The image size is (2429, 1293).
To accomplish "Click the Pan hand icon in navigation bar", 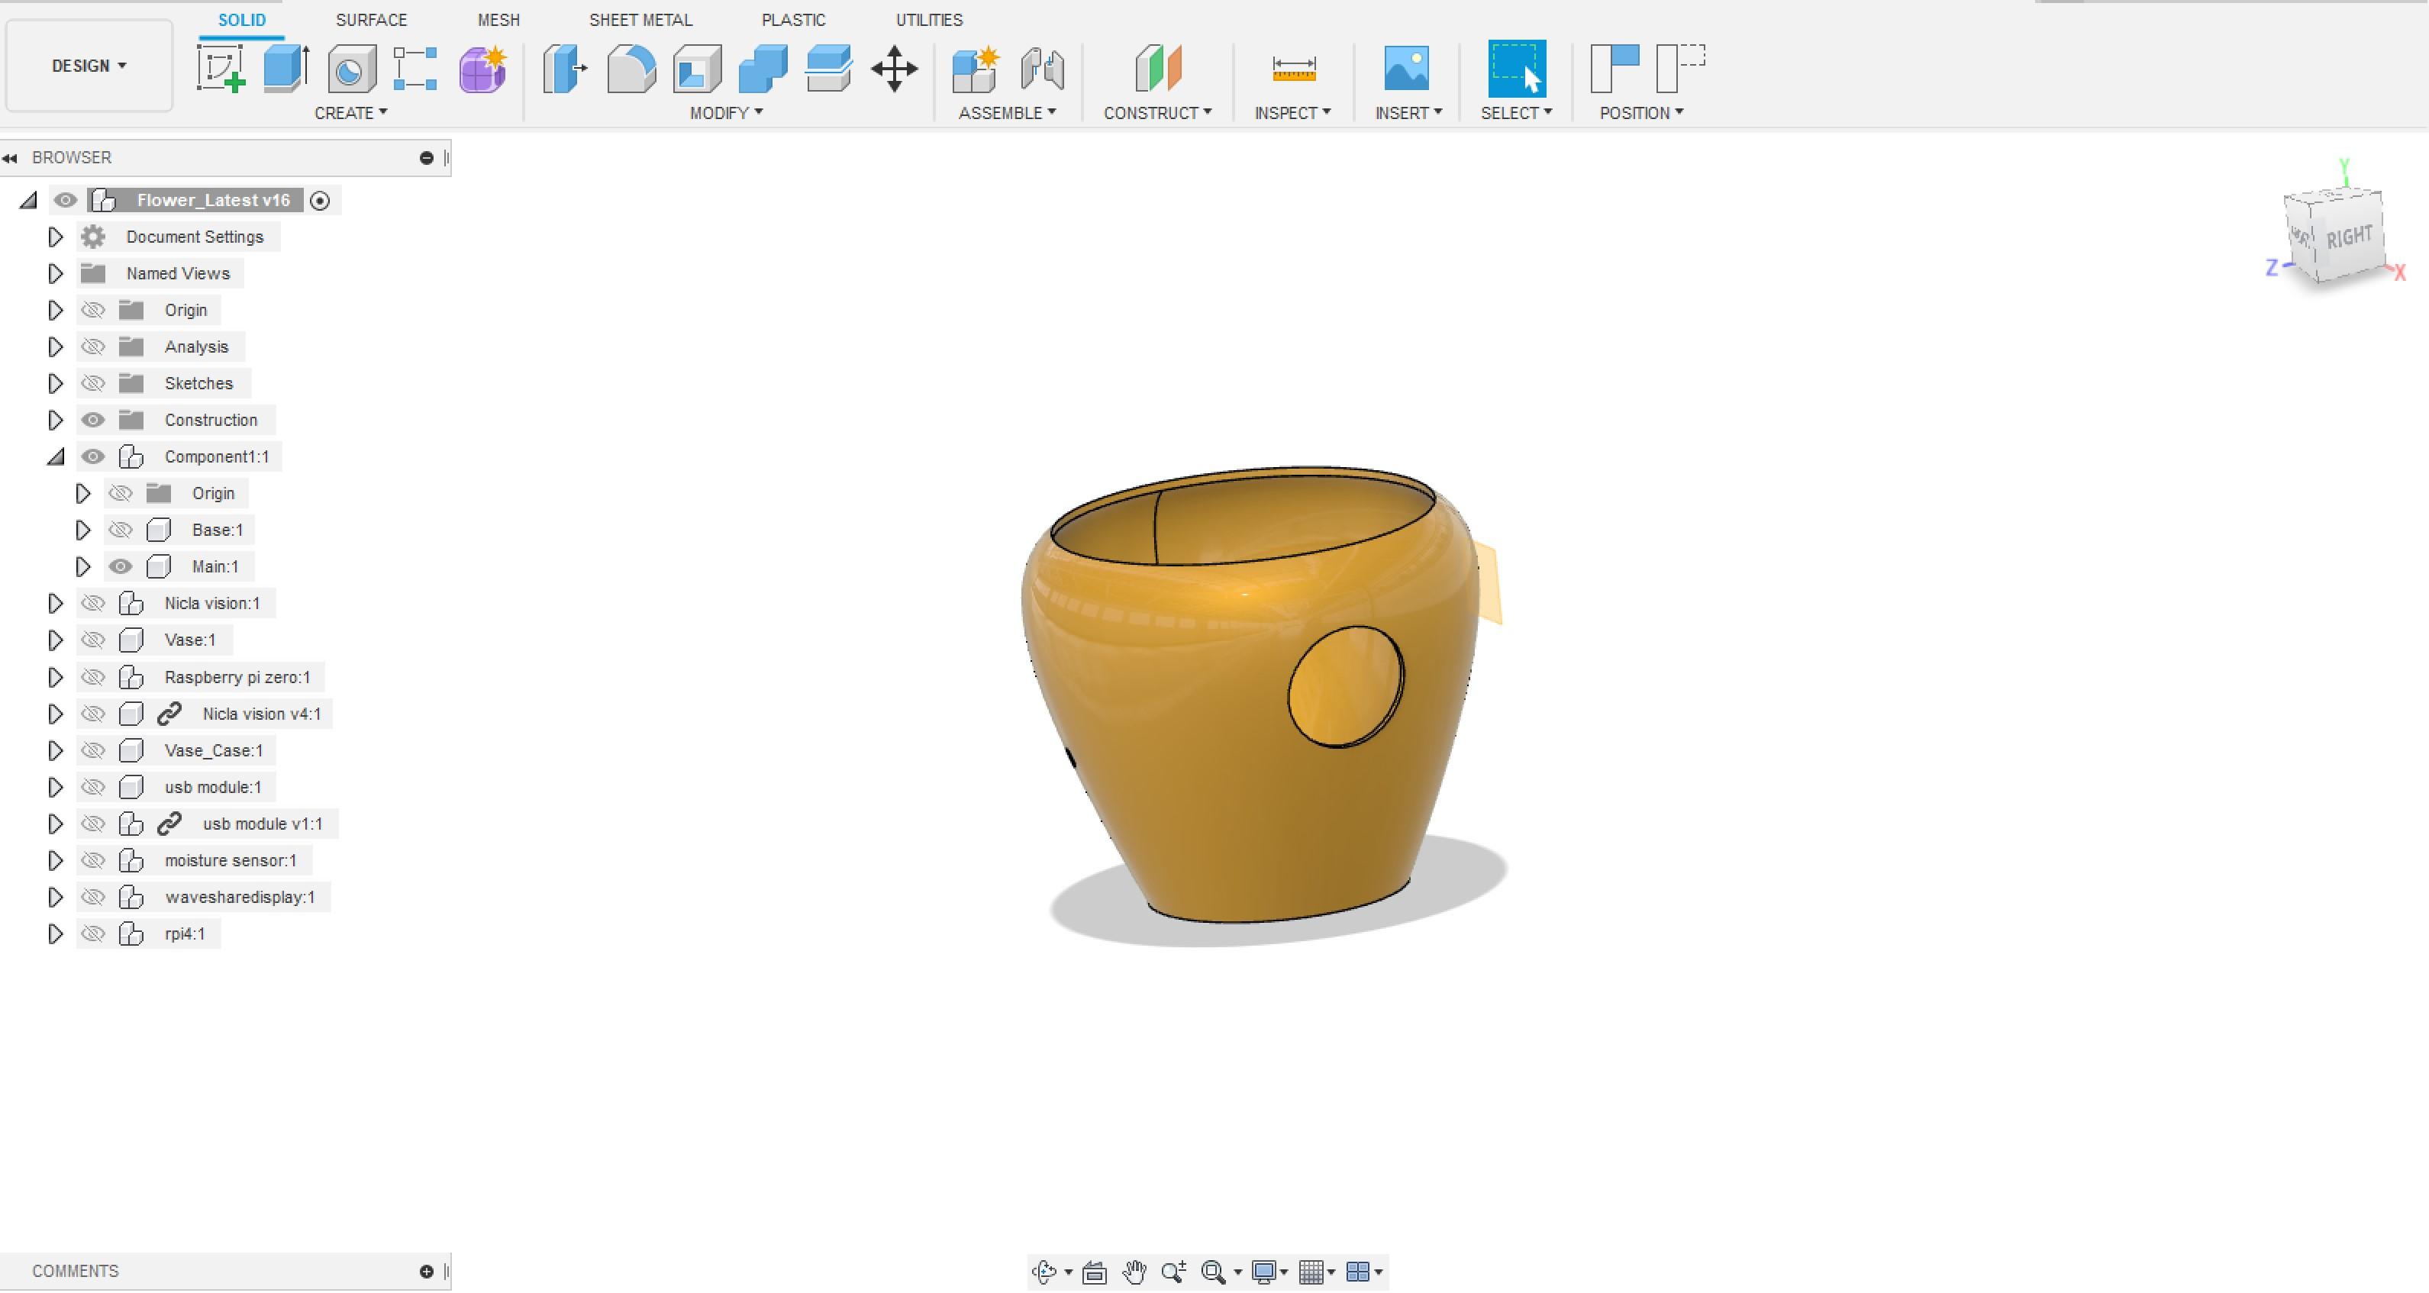I will click(x=1134, y=1272).
